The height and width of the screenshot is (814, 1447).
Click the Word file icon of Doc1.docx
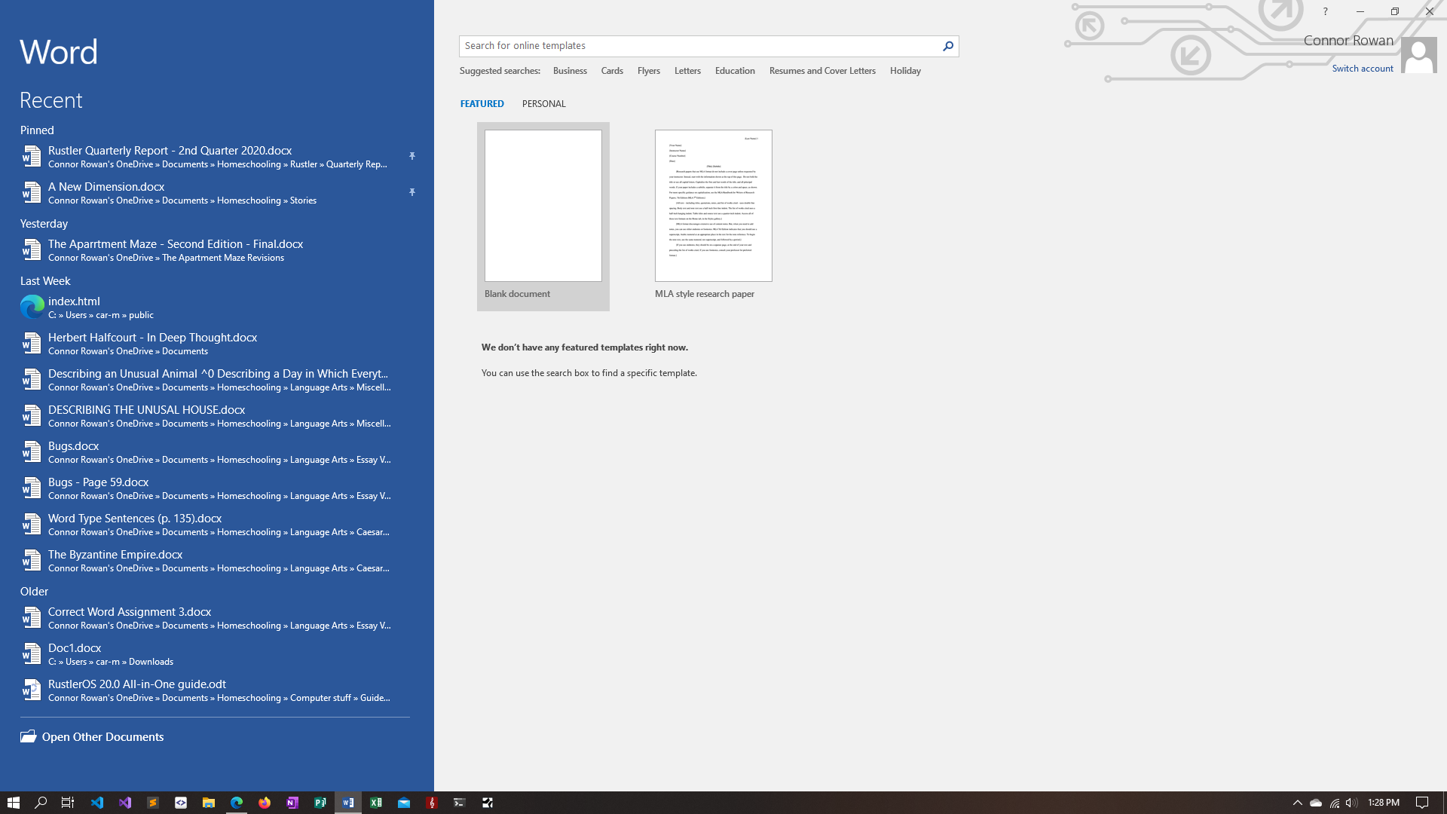coord(32,654)
